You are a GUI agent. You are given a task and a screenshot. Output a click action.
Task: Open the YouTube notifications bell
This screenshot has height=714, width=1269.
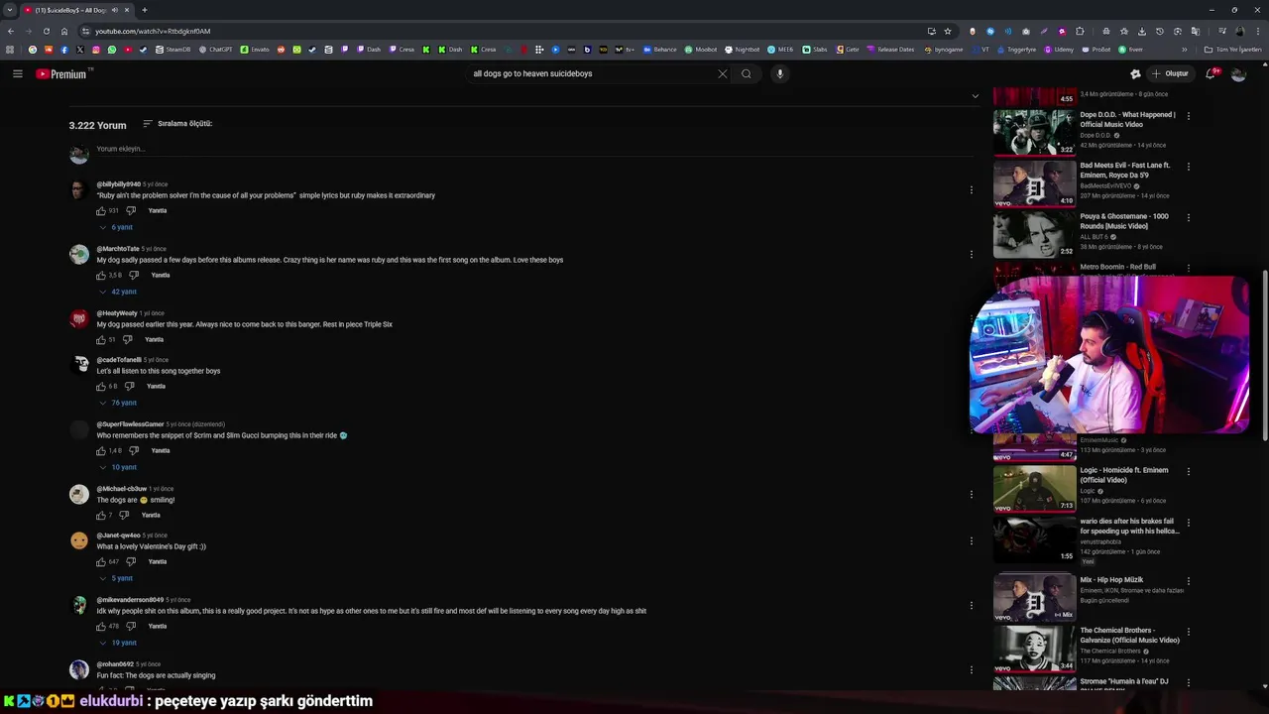(x=1211, y=73)
